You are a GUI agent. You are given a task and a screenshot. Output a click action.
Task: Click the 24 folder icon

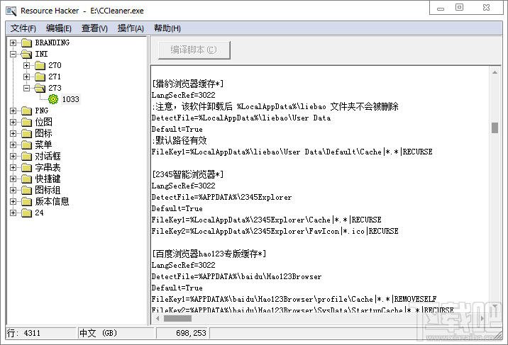tap(26, 213)
